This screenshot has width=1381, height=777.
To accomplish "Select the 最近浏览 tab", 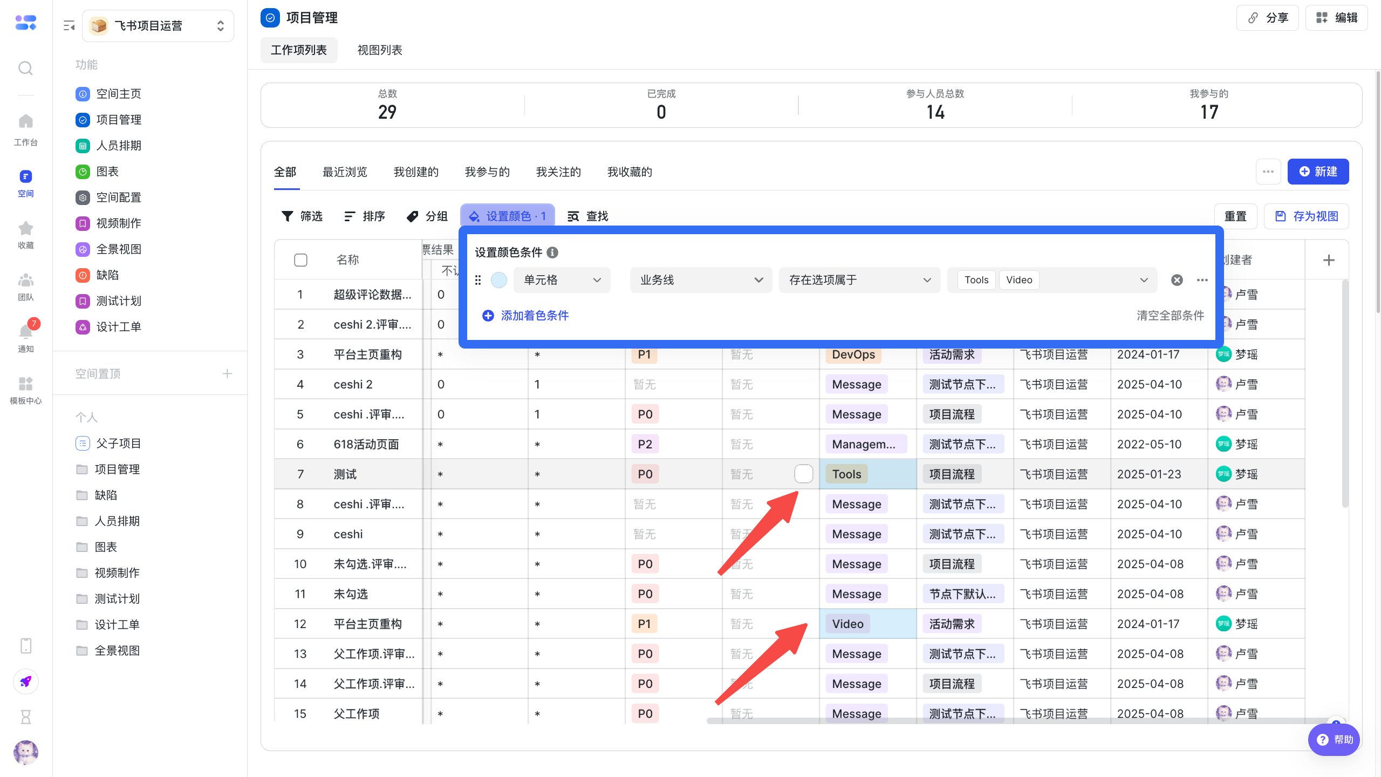I will 345,172.
